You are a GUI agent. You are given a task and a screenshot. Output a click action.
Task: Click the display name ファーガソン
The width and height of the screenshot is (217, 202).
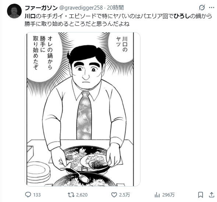click(41, 8)
